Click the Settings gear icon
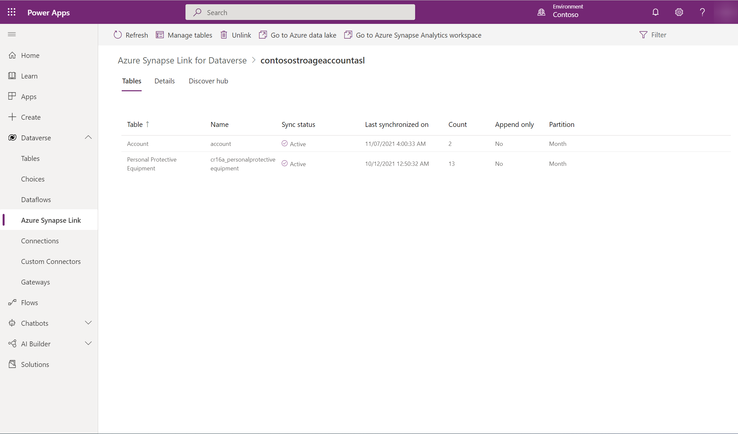The width and height of the screenshot is (738, 434). click(x=679, y=12)
